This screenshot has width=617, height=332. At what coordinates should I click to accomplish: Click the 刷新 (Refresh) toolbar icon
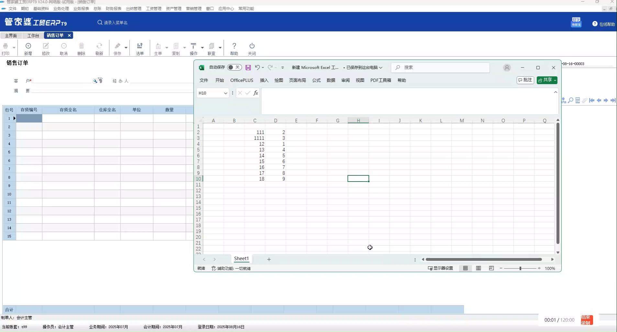click(x=99, y=46)
